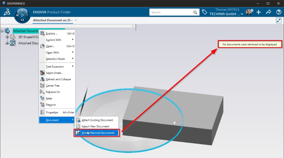The image size is (284, 158).
Task: Click the Attach New Document icon
Action: (78, 126)
